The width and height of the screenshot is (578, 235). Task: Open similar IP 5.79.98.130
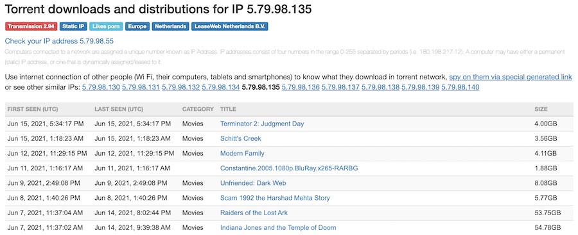click(101, 88)
